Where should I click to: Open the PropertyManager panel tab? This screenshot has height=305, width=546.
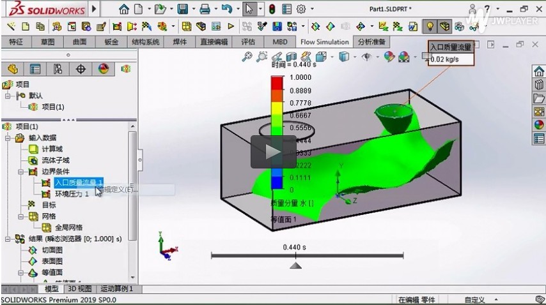(x=35, y=69)
